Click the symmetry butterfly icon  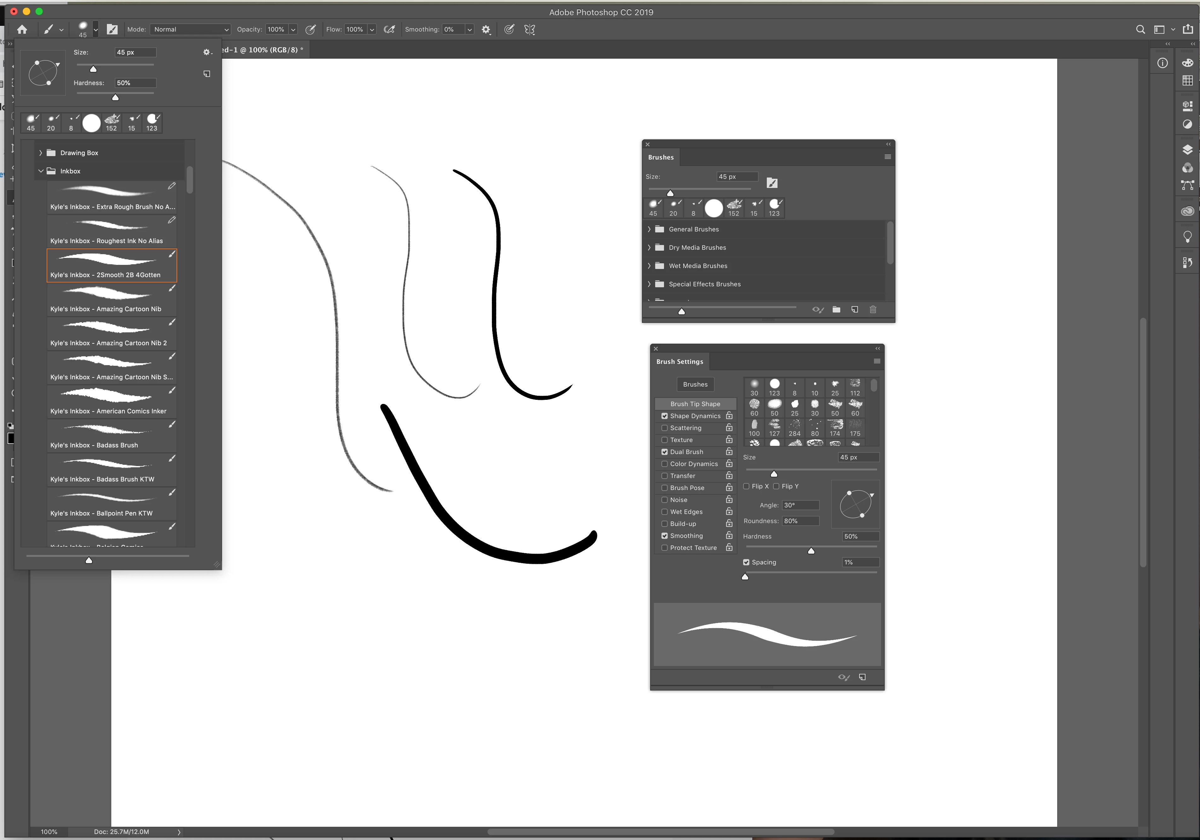pos(529,30)
